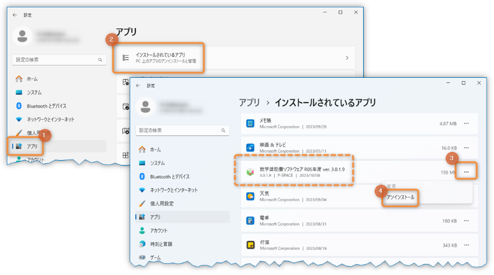494x275 pixels.
Task: Click Home icon in front window sidebar
Action: [x=142, y=150]
